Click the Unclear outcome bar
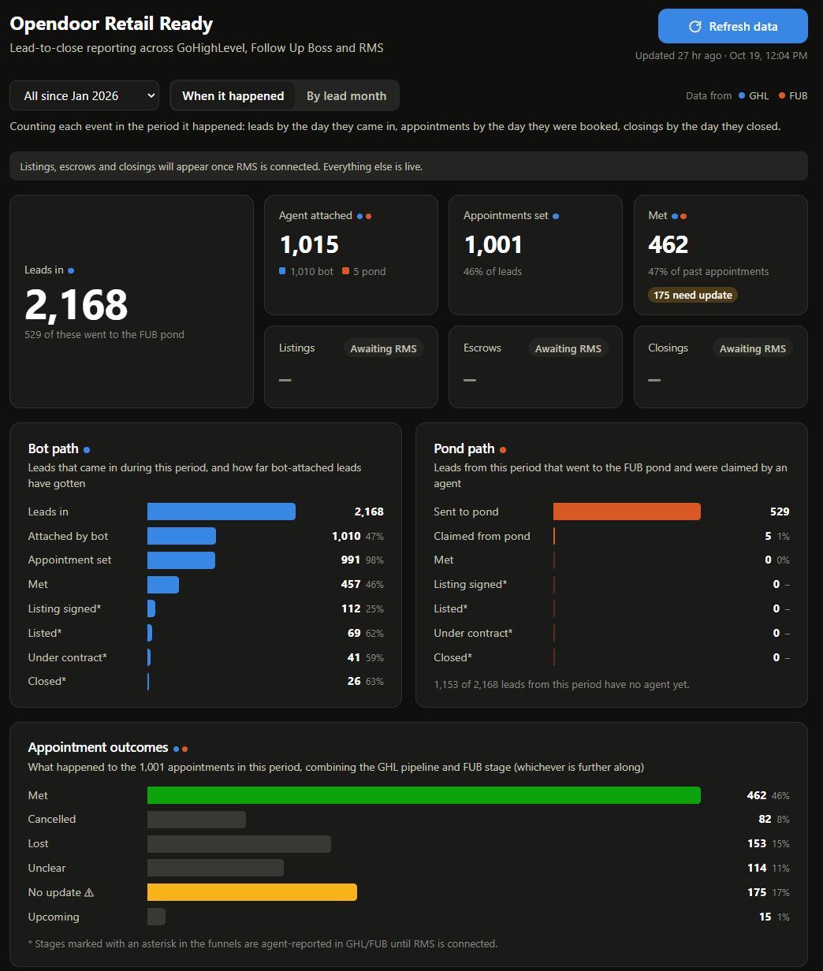 click(x=215, y=868)
